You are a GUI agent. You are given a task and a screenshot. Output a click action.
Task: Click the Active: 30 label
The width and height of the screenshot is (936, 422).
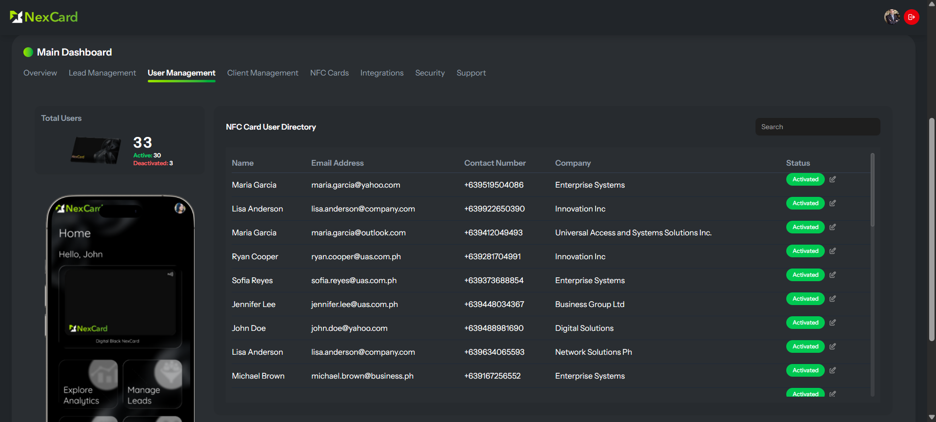[x=147, y=155]
